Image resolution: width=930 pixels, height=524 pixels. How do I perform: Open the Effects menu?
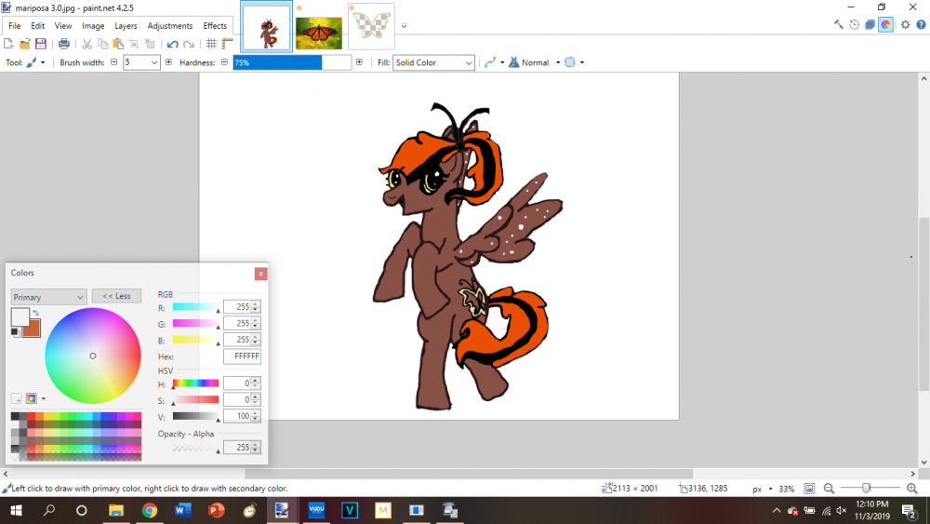click(x=215, y=25)
